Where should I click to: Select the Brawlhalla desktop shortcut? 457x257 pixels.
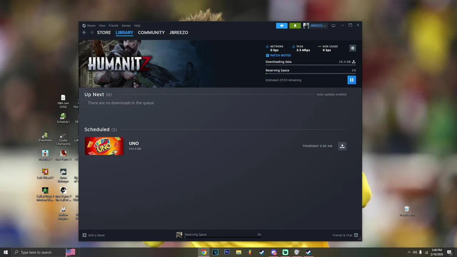[x=45, y=137]
